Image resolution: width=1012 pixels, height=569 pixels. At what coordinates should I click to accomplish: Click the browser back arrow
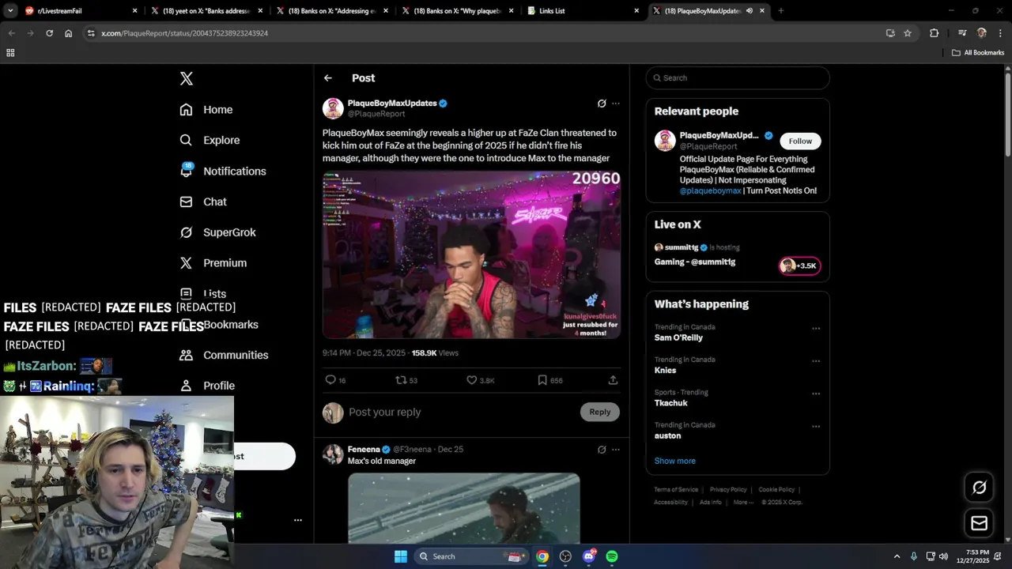click(11, 33)
